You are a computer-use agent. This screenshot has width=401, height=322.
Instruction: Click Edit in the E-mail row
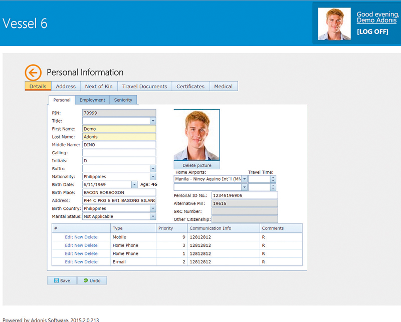(x=69, y=262)
